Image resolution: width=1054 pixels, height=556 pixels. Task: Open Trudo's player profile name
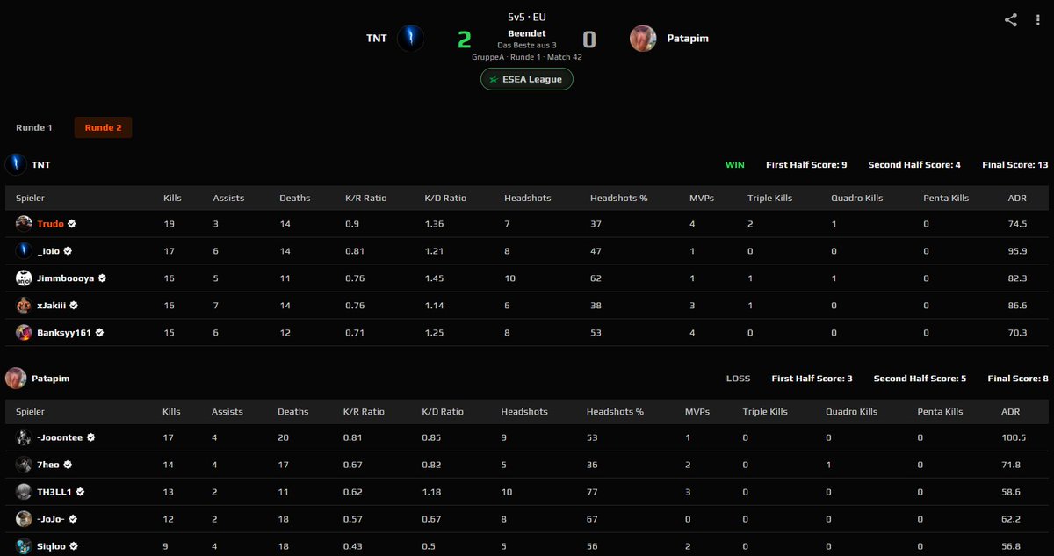click(50, 224)
